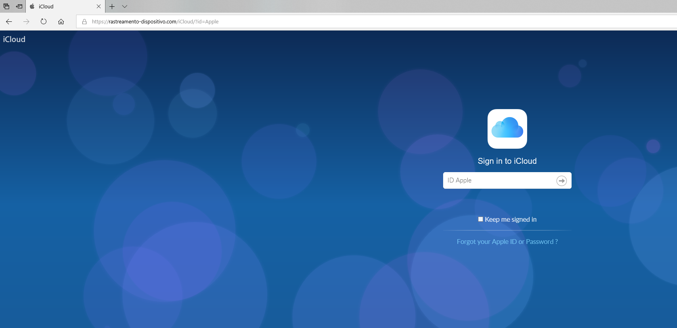Close the iCloud tab
This screenshot has height=328, width=677.
coord(99,6)
